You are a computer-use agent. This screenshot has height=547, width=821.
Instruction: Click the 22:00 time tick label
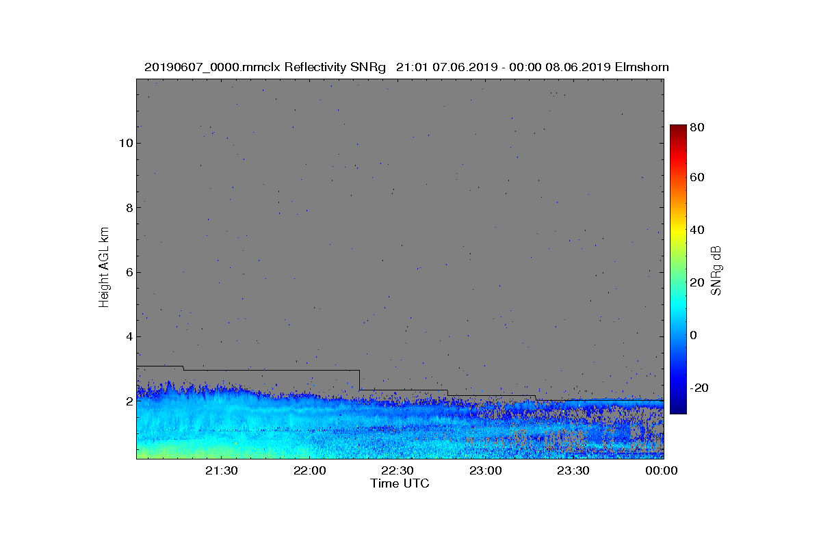pyautogui.click(x=309, y=471)
